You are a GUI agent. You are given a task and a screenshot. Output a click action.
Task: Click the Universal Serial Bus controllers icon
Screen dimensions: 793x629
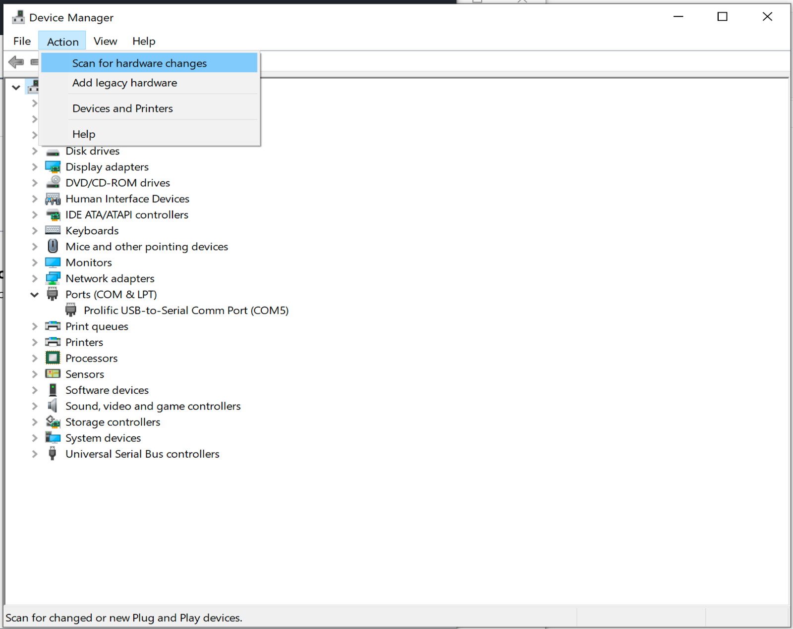(x=53, y=454)
